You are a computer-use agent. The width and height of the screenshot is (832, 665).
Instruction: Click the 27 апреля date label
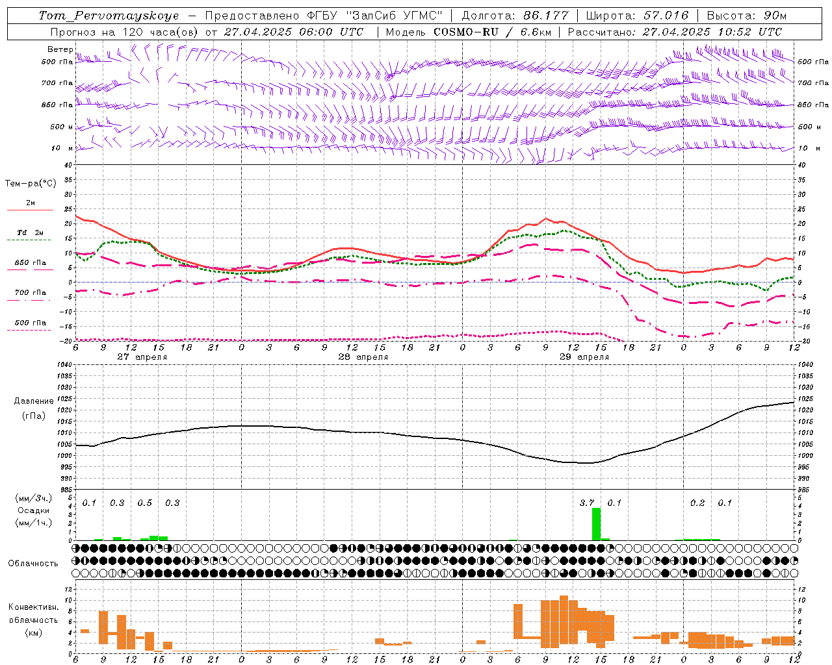(x=142, y=357)
